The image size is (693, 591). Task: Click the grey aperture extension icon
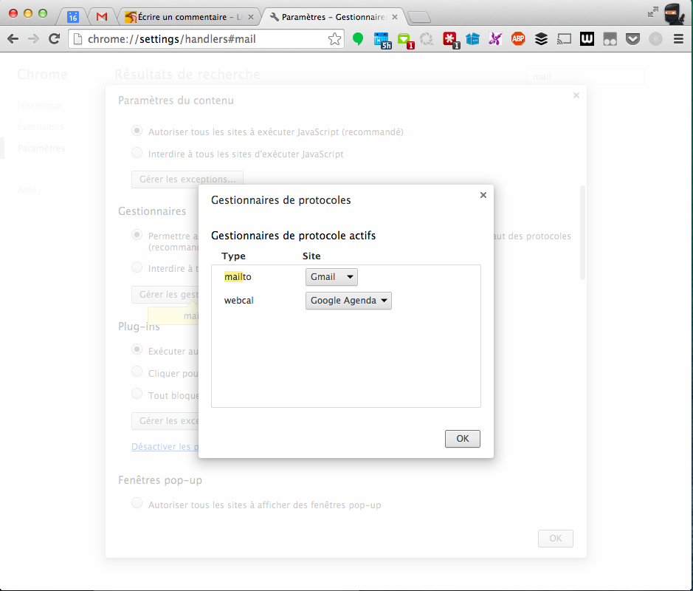pos(427,39)
